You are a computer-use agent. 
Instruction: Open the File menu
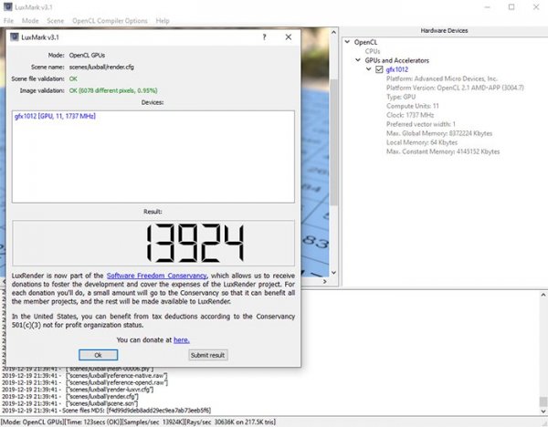pyautogui.click(x=8, y=21)
